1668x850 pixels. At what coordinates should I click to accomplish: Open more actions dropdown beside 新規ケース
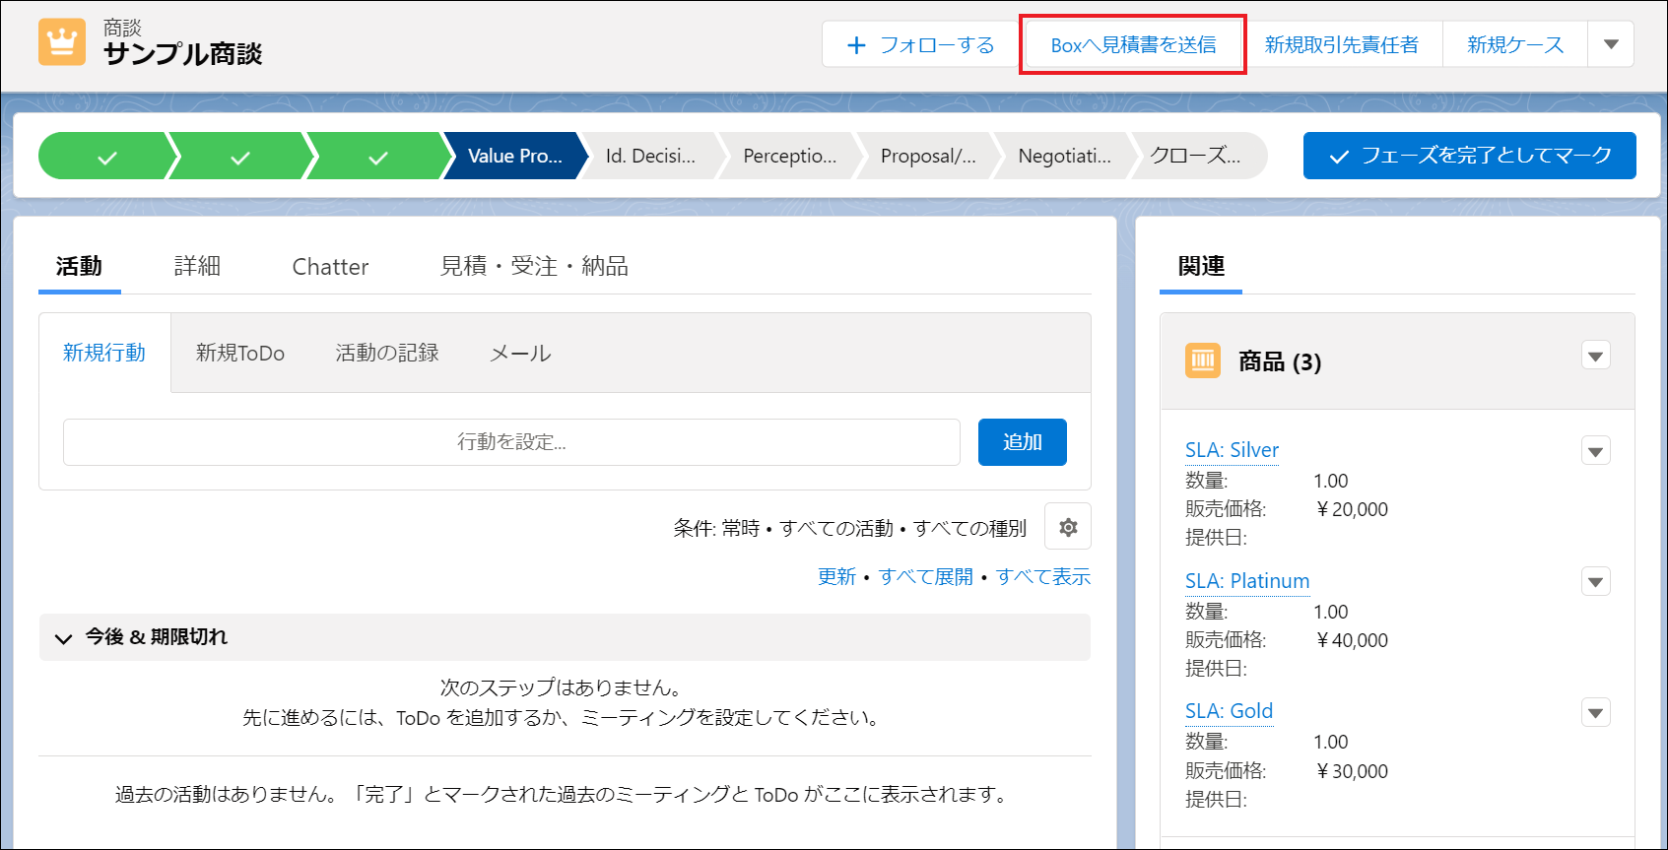(1611, 44)
